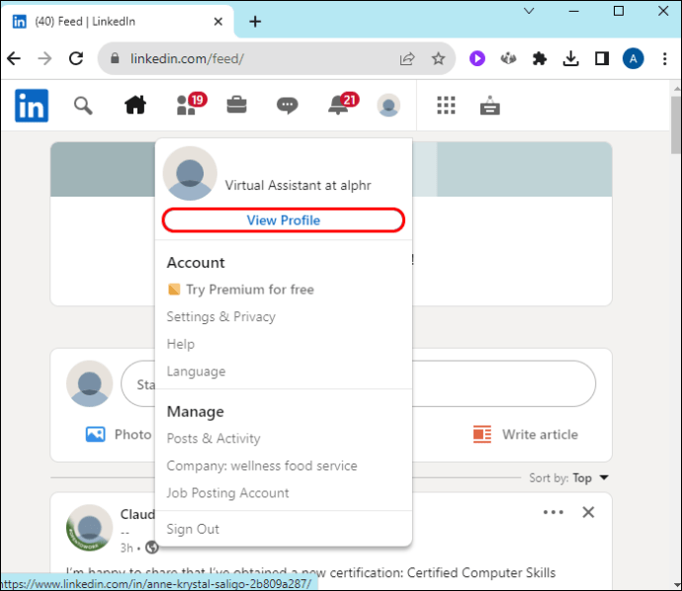
Task: Click browser forward arrow
Action: tap(44, 58)
